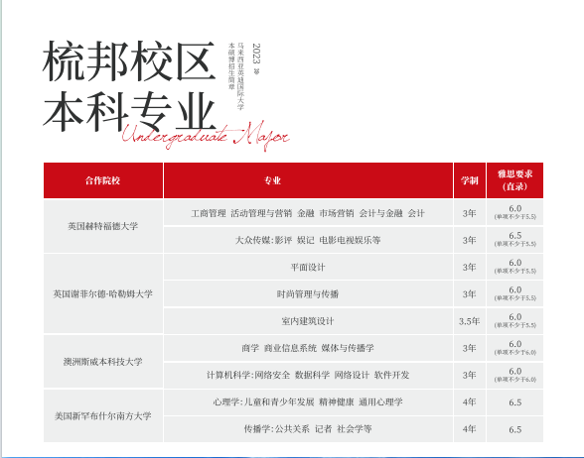Click the 室内建筑设计 major cell

[308, 321]
